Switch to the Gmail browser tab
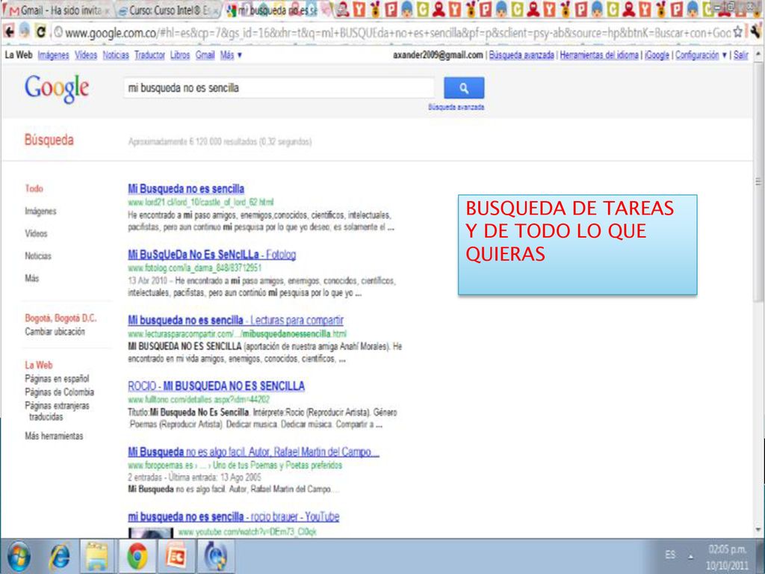The width and height of the screenshot is (765, 574). pos(57,10)
